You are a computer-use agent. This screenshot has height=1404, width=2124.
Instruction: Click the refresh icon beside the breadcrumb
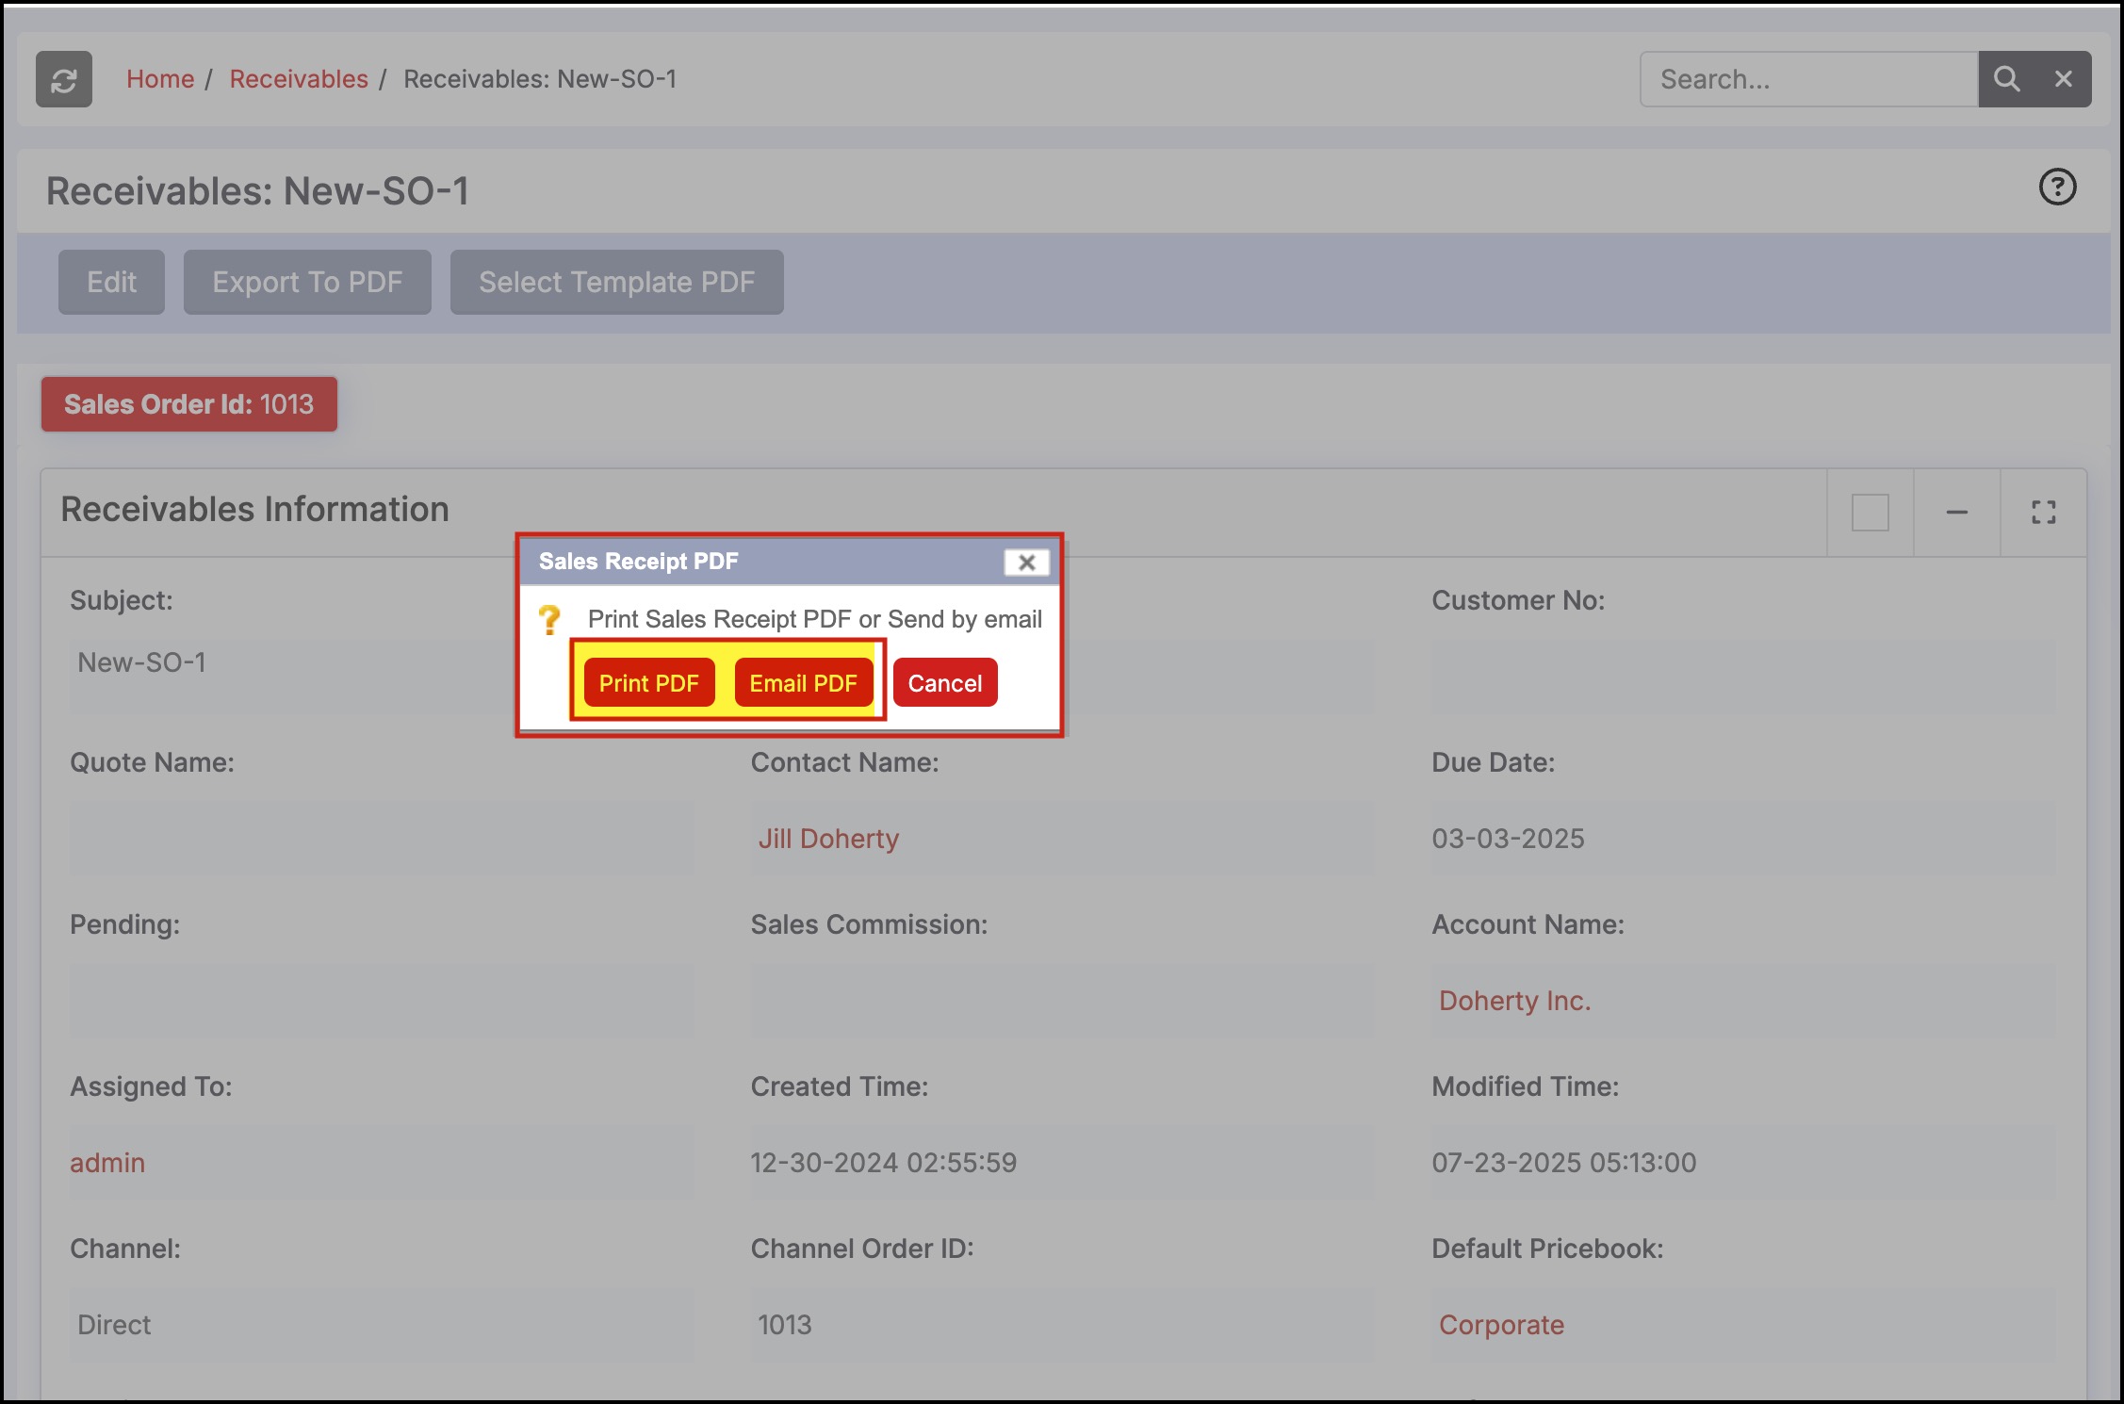click(x=64, y=79)
